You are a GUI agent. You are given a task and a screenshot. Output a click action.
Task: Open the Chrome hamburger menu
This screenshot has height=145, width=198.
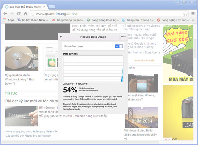click(x=193, y=14)
